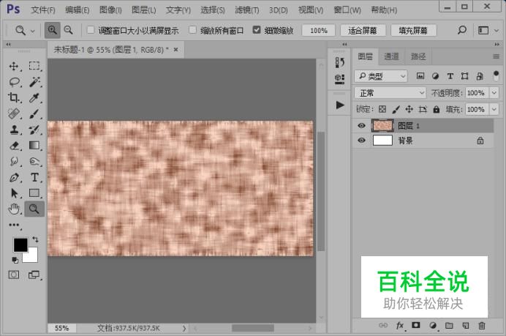Select the Gradient tool
Screen dimensions: 506x336
pyautogui.click(x=34, y=146)
